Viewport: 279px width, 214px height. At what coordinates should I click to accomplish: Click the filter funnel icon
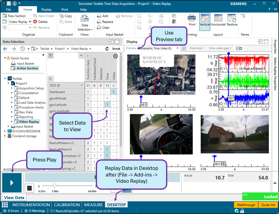pyautogui.click(x=51, y=56)
